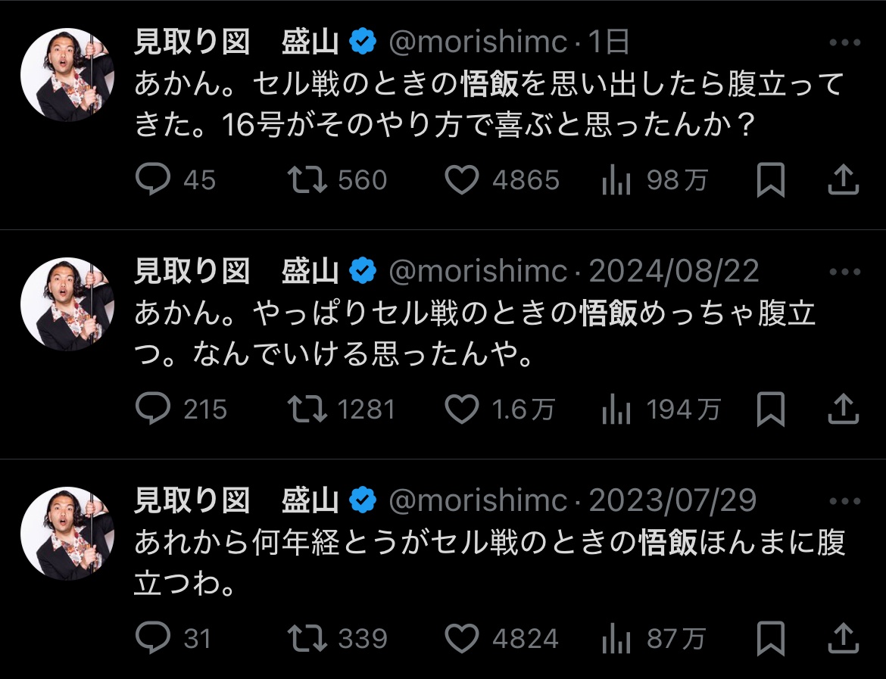Viewport: 886px width, 679px height.
Task: Bookmark the tweet posted 1日 ago
Action: pos(770,180)
